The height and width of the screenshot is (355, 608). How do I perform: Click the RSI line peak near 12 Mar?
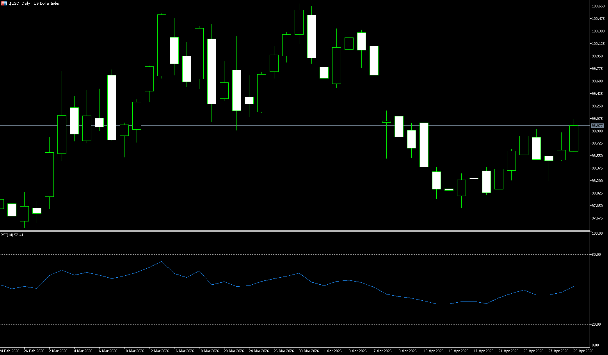(162, 262)
